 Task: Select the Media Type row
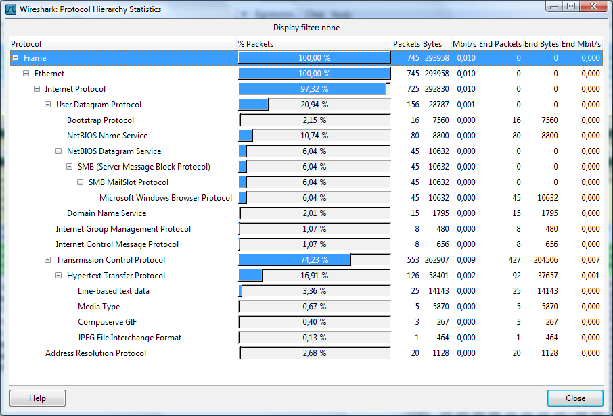click(x=306, y=307)
